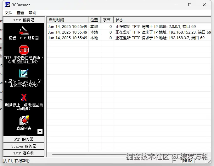Screen dimensions: 214x166
Task: Click the byte value 0 in 192.168.3.7 row
Action: pyautogui.click(x=111, y=38)
